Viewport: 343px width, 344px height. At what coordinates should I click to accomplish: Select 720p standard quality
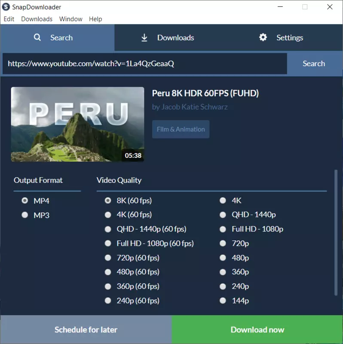223,243
